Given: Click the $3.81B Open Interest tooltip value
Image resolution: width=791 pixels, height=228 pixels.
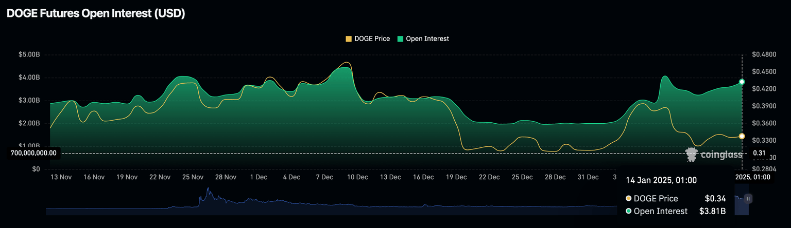Looking at the screenshot, I should (713, 211).
